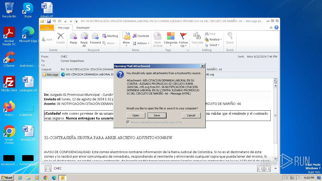Click Find in Editing group
Image resolution: width=322 pixels, height=181 pixels.
(x=210, y=34)
